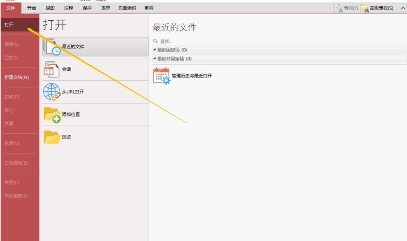Switch to the 表单 tab

(x=106, y=8)
